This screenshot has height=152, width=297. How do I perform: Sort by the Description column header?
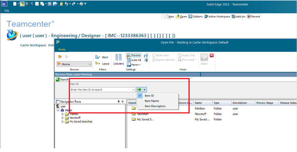243,103
